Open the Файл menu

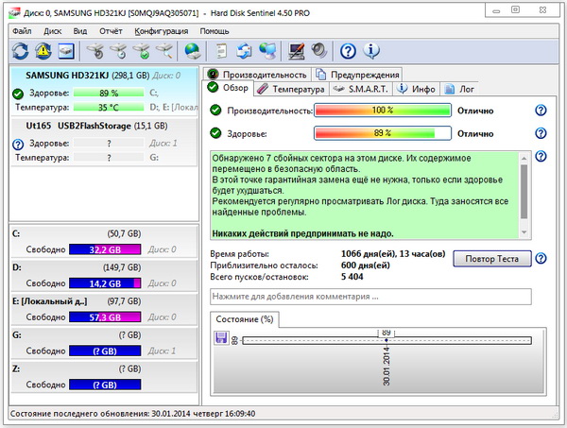pos(22,30)
